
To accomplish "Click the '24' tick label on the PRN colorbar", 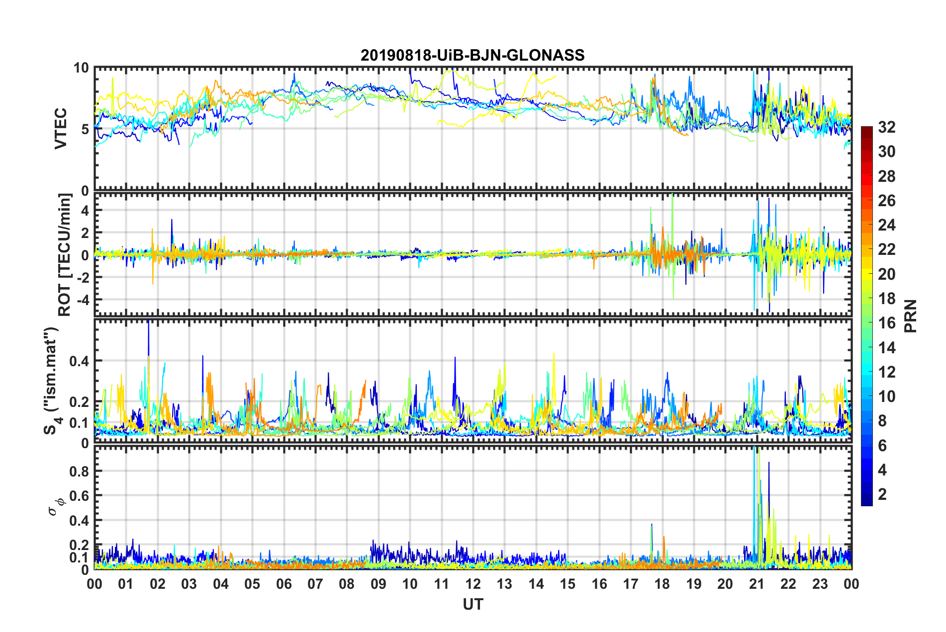I will [887, 225].
